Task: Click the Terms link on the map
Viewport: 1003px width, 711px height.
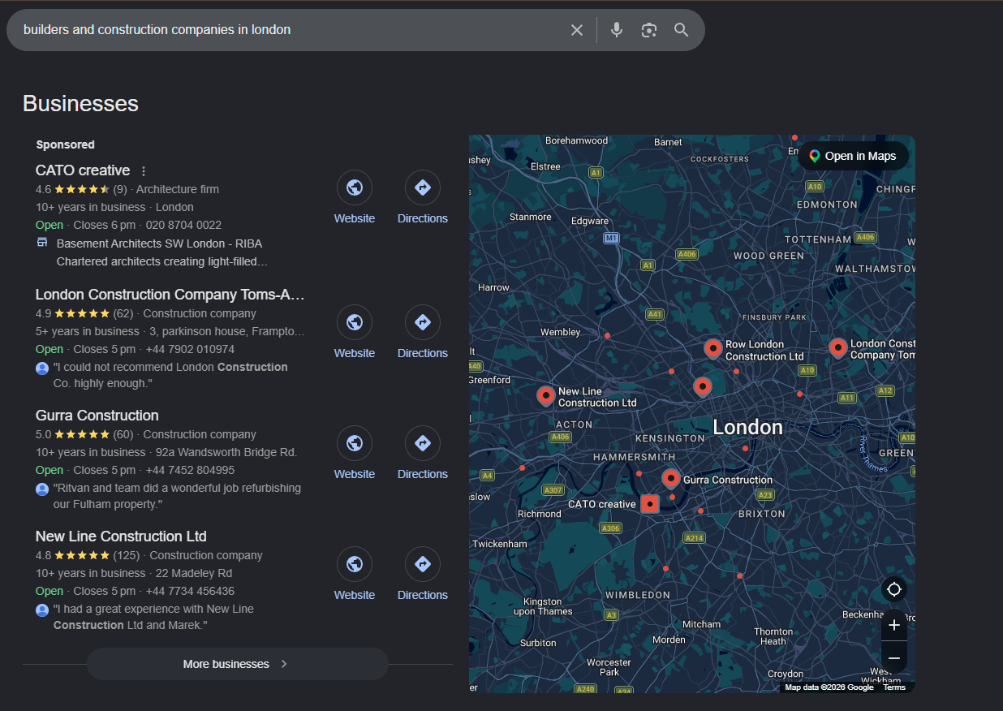Action: 894,687
